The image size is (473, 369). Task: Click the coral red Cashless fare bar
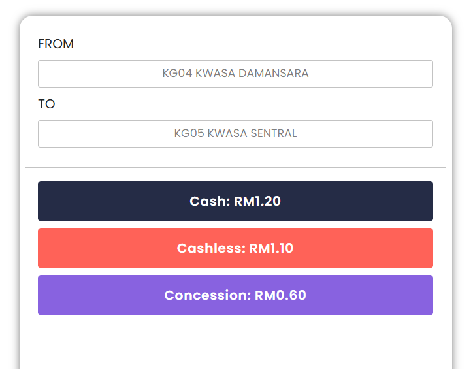[98, 248]
